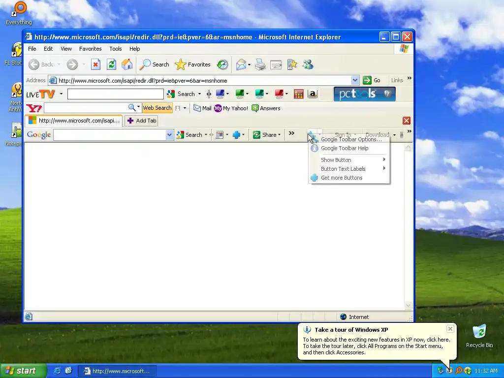The image size is (504, 378).
Task: Click the Yahoo Web Search button
Action: coord(157,108)
